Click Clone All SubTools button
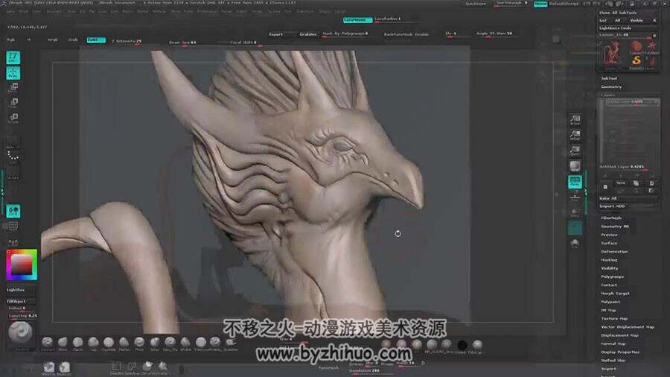This screenshot has height=377, width=670. pyautogui.click(x=618, y=13)
